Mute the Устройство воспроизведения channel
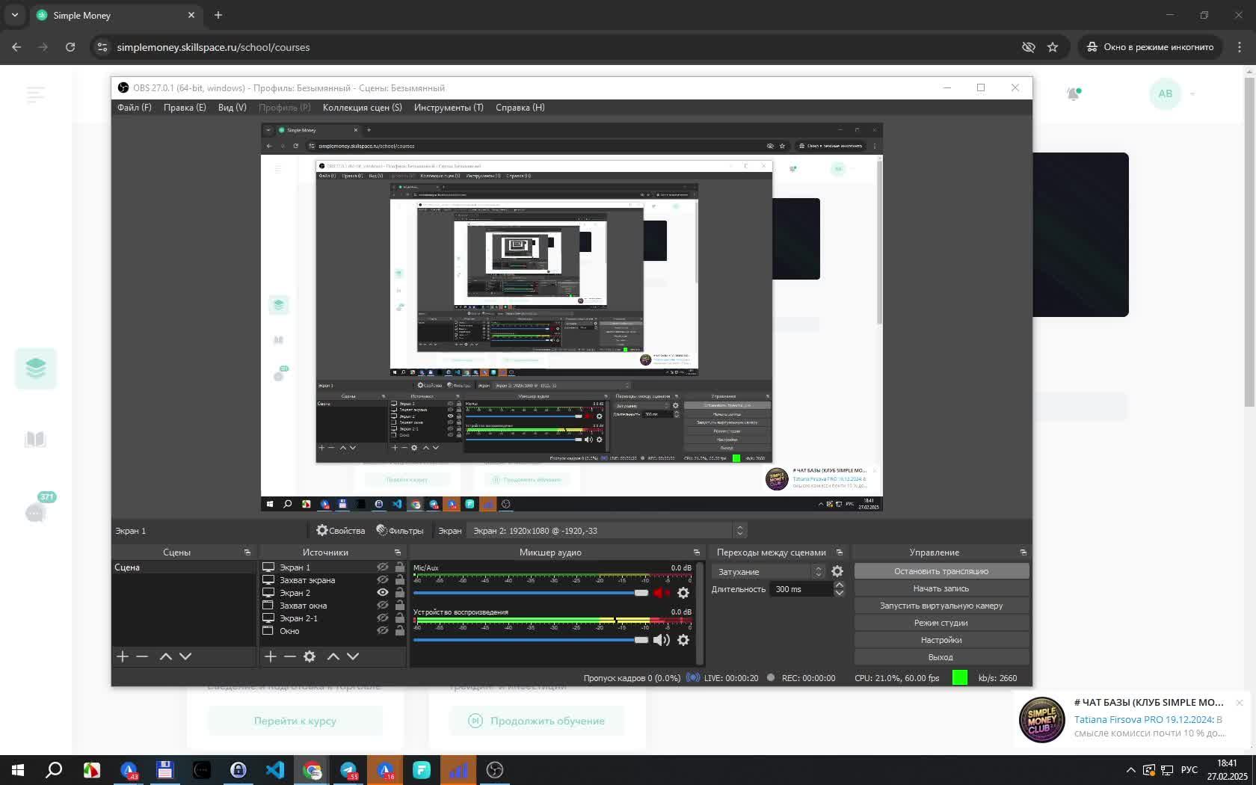This screenshot has height=785, width=1256. click(x=662, y=640)
